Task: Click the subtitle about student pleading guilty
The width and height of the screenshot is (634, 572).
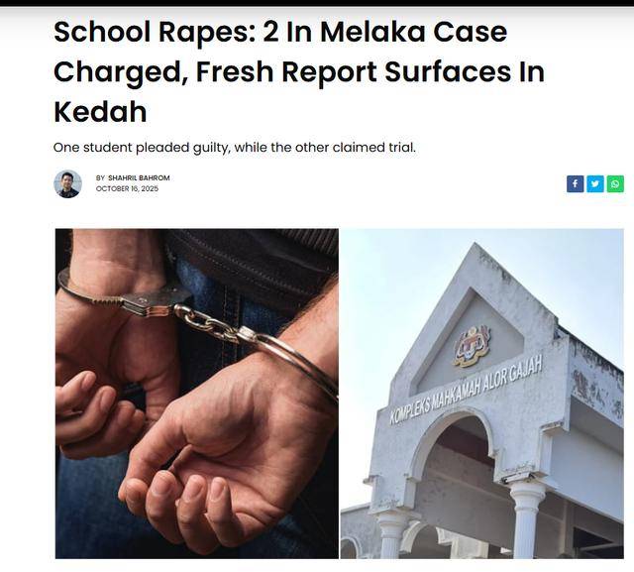Action: point(235,148)
